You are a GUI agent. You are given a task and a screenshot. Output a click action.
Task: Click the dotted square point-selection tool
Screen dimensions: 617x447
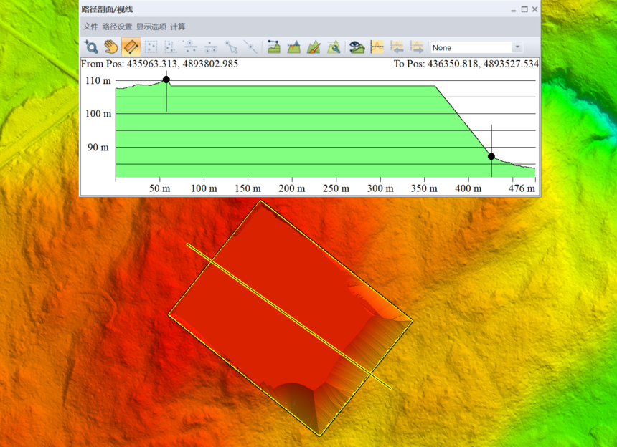pos(151,47)
